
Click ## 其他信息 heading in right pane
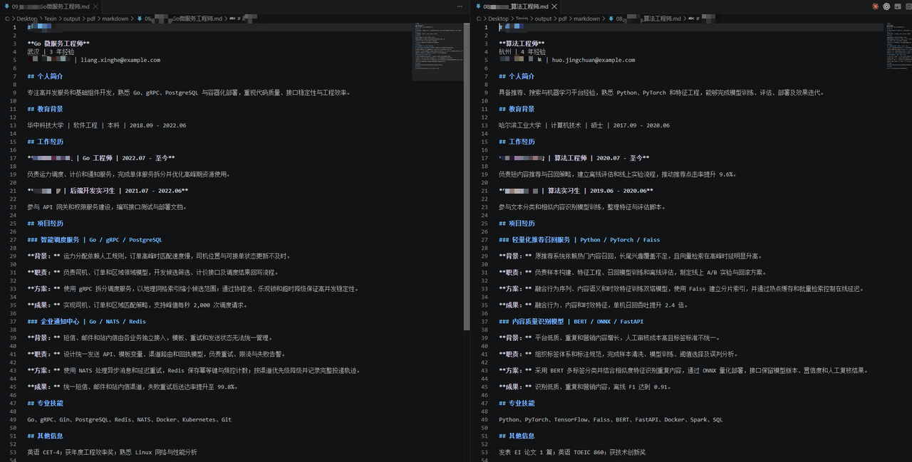point(517,436)
